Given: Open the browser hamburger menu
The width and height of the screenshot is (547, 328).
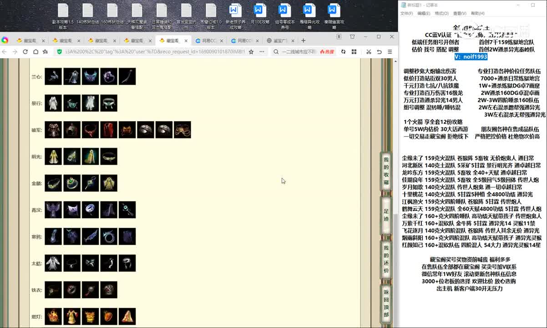Looking at the screenshot, I should 390,52.
